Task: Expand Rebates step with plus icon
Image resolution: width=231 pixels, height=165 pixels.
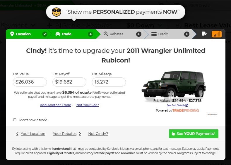Action: (139, 34)
